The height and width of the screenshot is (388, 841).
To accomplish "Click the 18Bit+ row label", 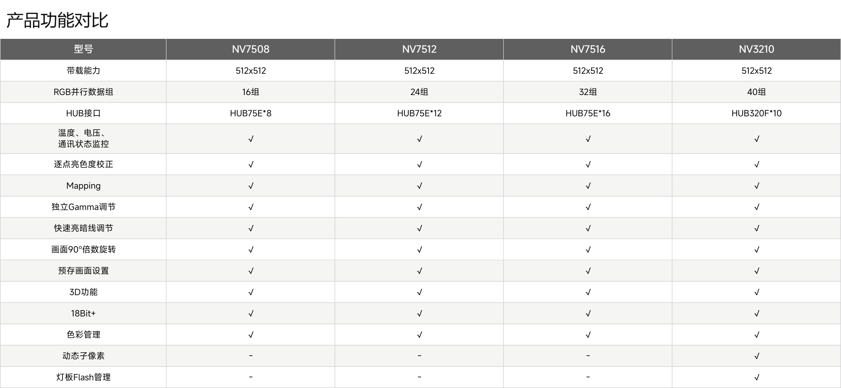I will click(x=83, y=313).
